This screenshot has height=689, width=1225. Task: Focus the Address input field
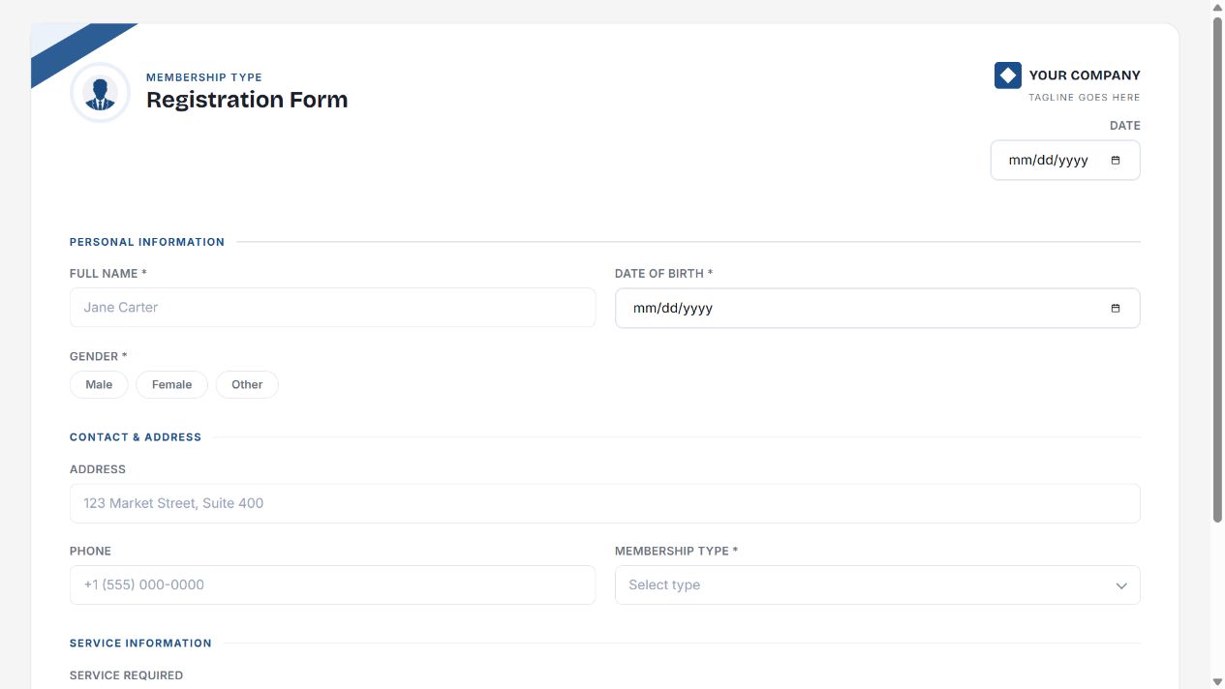coord(605,503)
